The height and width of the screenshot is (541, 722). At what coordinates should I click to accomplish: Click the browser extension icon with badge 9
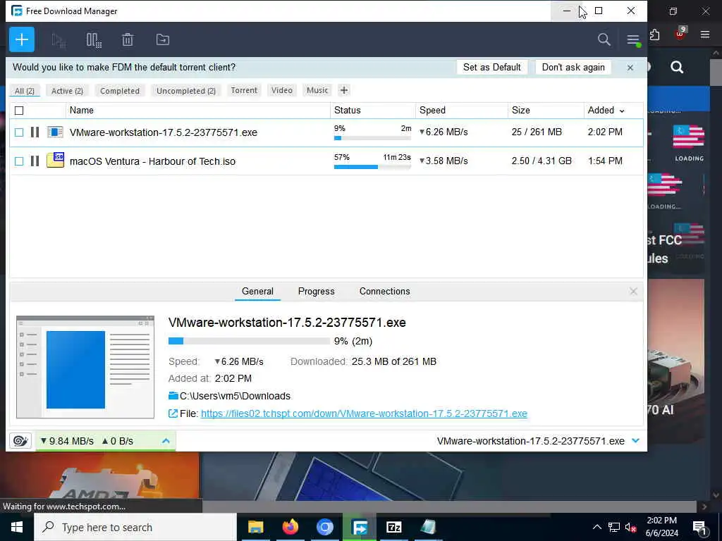(680, 34)
